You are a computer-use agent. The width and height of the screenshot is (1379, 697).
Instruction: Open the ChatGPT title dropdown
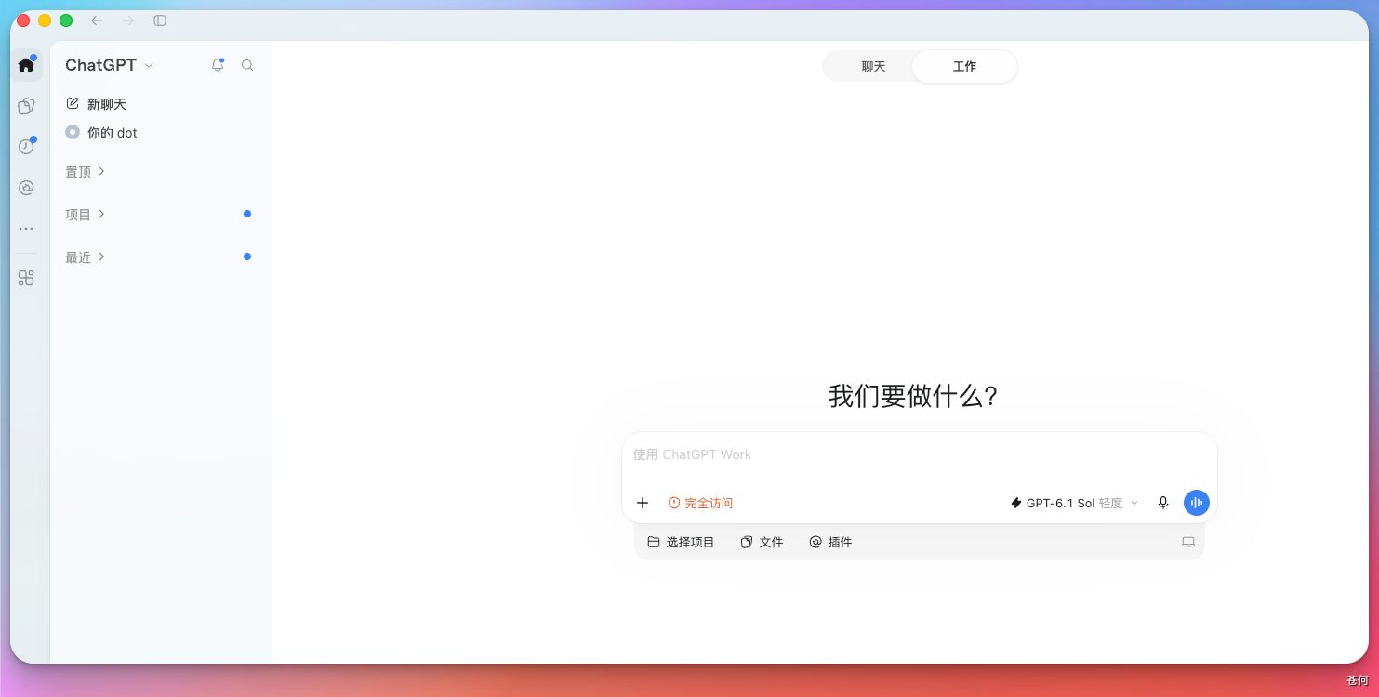[x=109, y=65]
